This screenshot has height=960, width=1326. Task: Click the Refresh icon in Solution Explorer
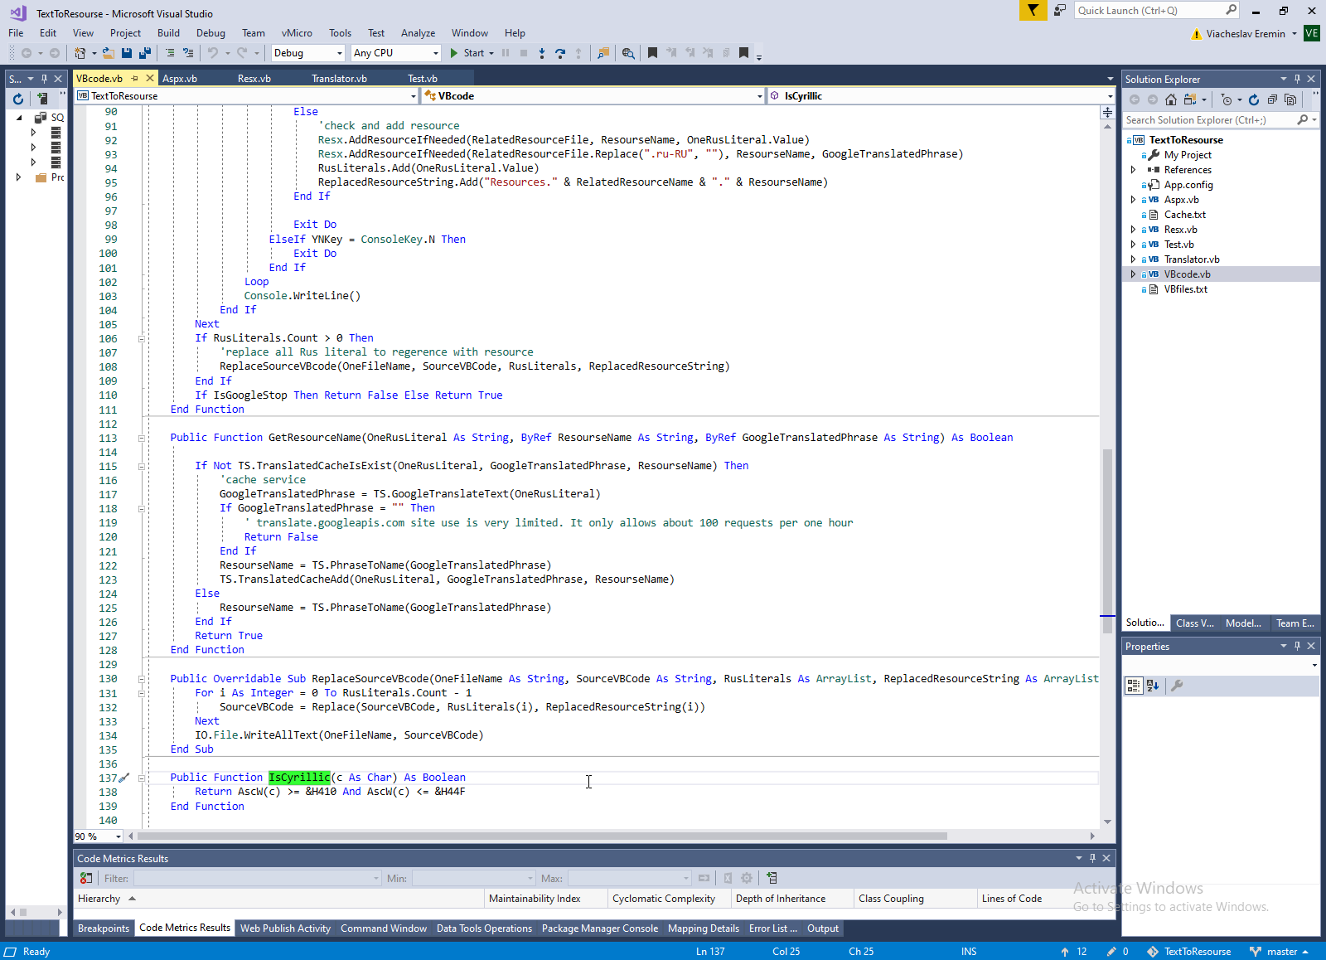tap(1254, 99)
